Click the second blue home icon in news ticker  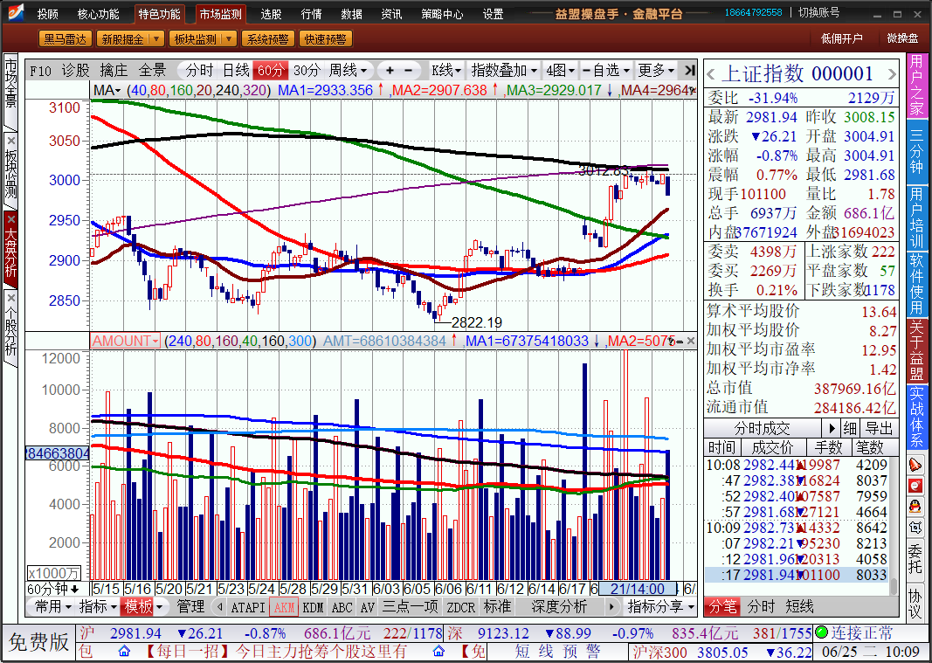coord(438,652)
